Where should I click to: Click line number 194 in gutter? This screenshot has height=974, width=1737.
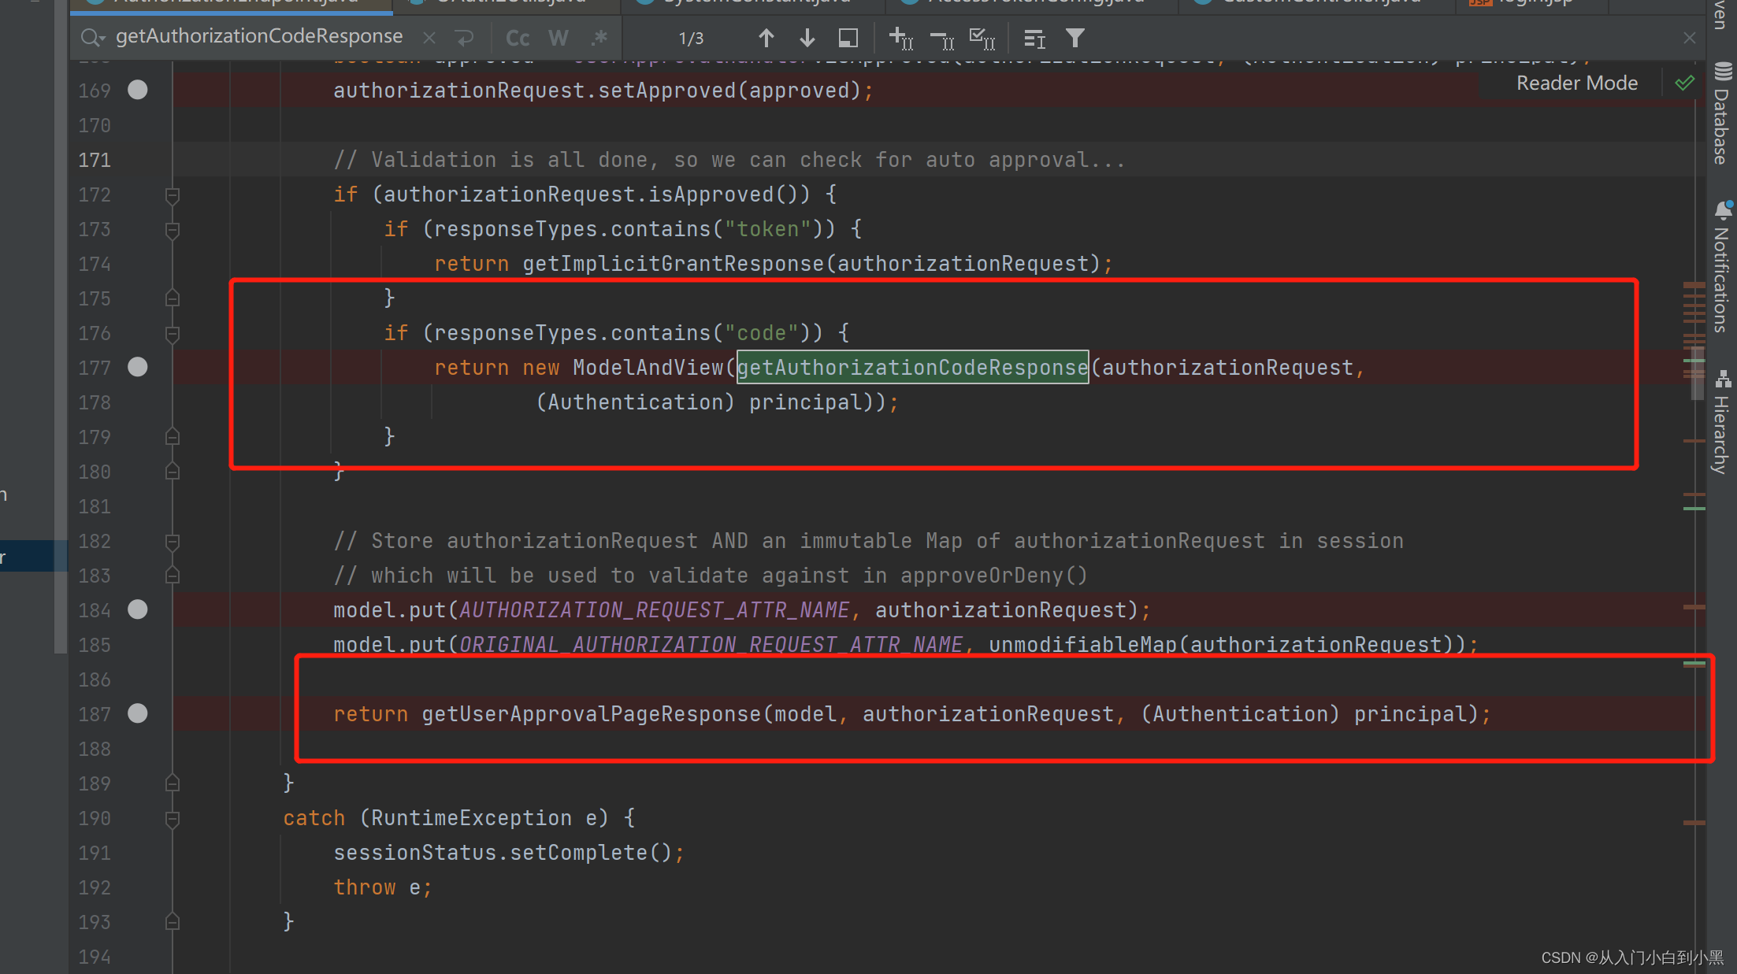[95, 957]
